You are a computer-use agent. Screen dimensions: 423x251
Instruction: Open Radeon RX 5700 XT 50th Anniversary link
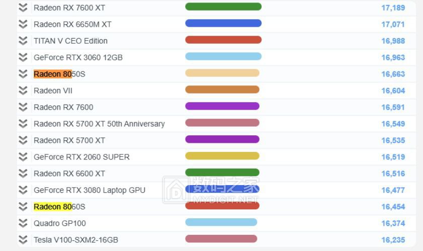99,124
